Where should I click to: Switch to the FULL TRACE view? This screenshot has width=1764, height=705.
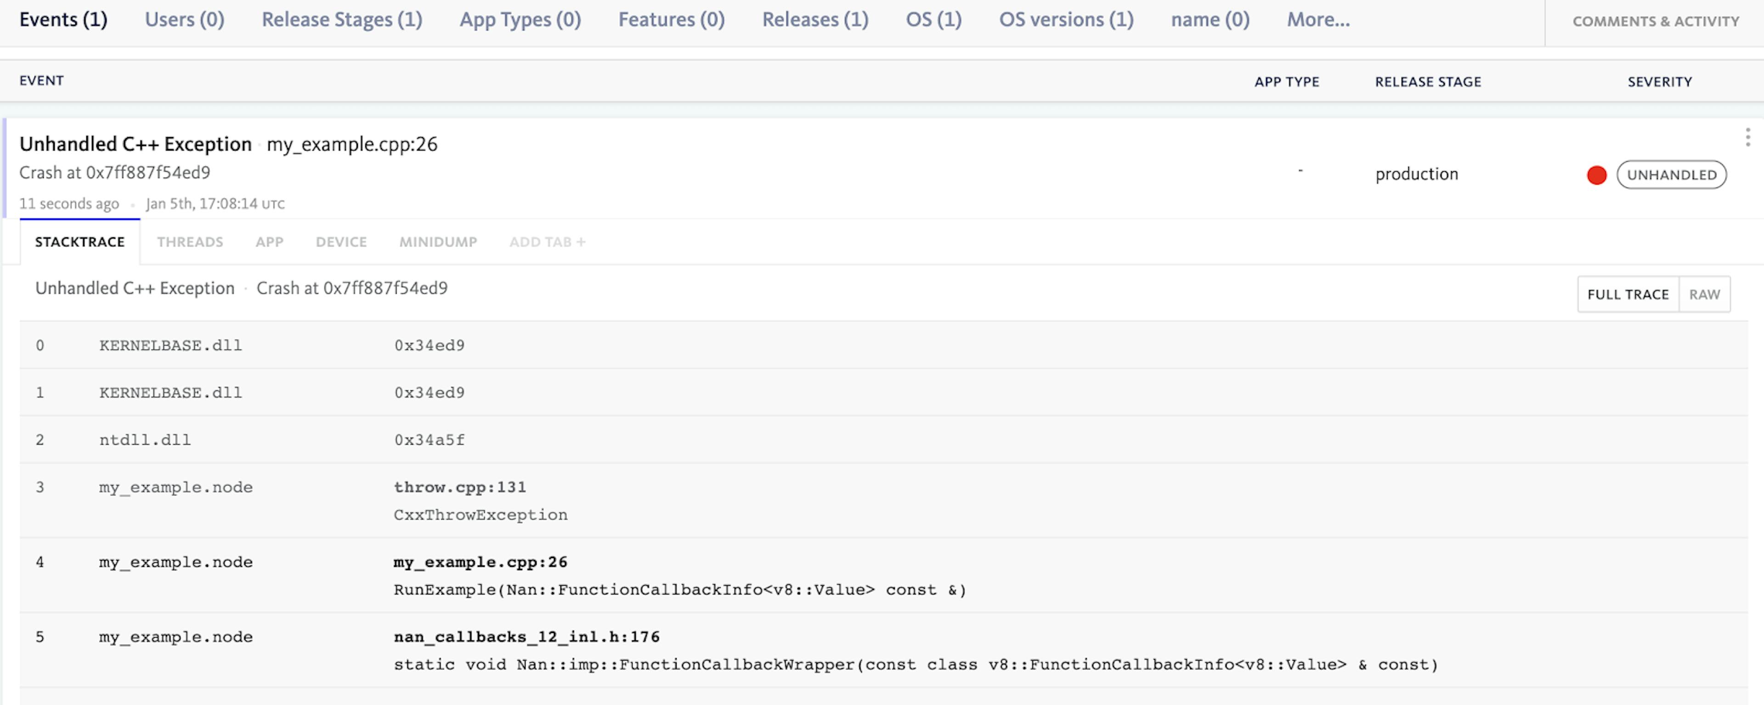coord(1628,294)
